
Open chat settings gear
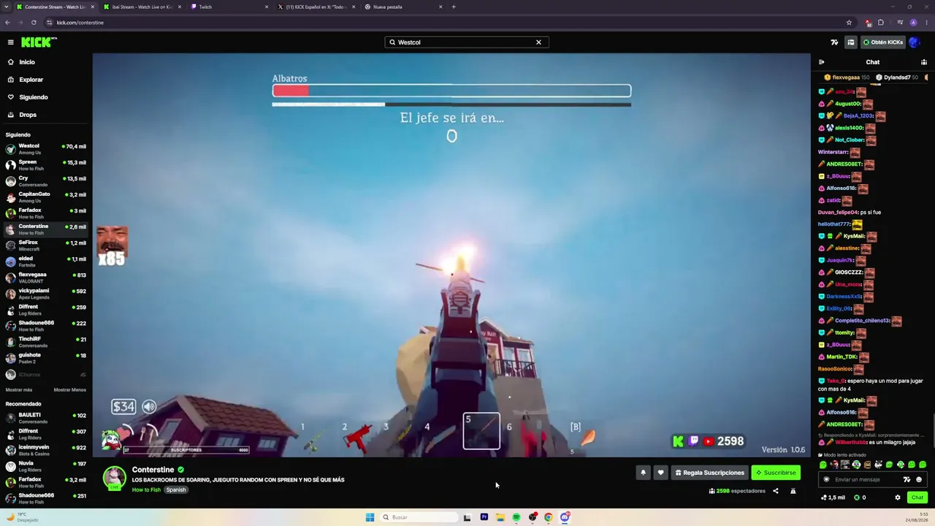[898, 498]
